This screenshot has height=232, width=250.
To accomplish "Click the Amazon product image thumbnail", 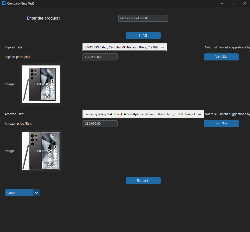I will pos(41,151).
